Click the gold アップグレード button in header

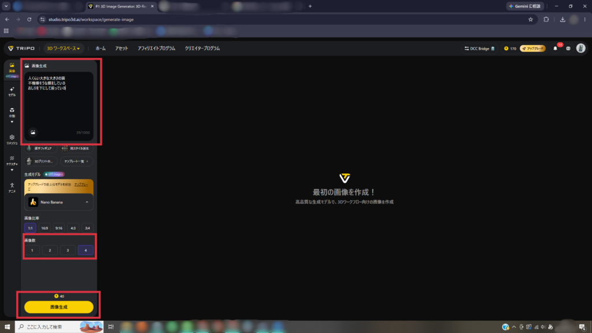tap(532, 49)
